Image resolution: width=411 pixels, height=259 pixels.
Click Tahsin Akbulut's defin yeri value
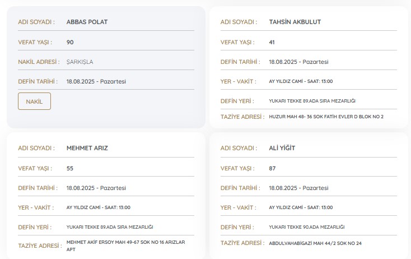click(312, 101)
